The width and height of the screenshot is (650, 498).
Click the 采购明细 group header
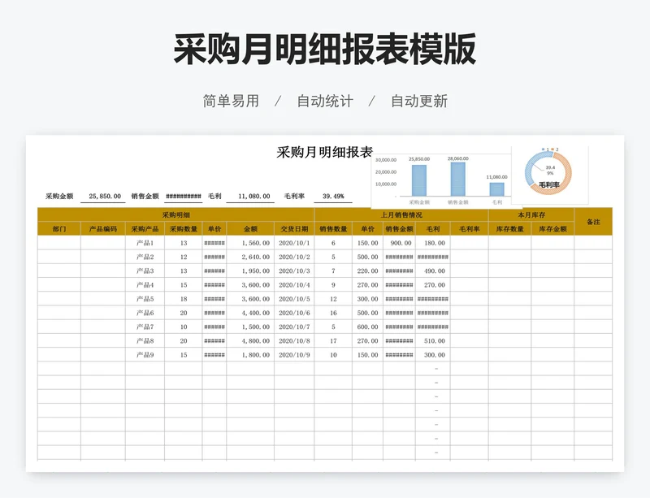pyautogui.click(x=175, y=214)
